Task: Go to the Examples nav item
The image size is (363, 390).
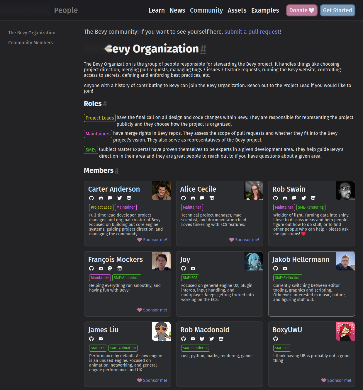Action: (x=265, y=10)
